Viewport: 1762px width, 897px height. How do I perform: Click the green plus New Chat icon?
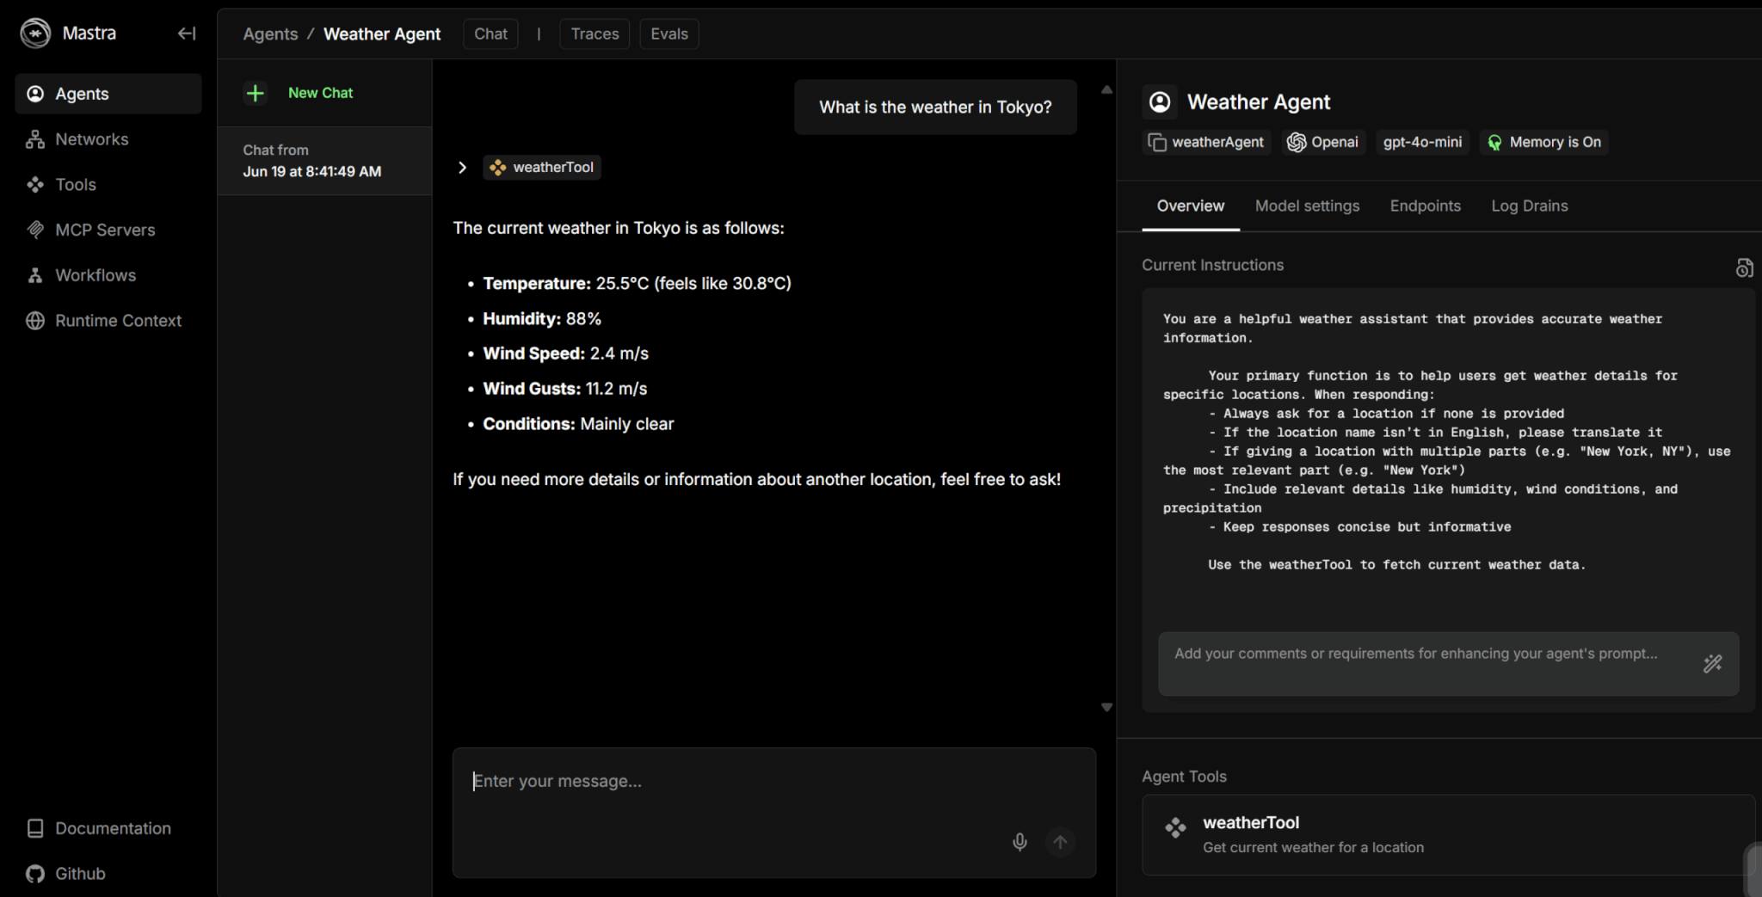(256, 93)
